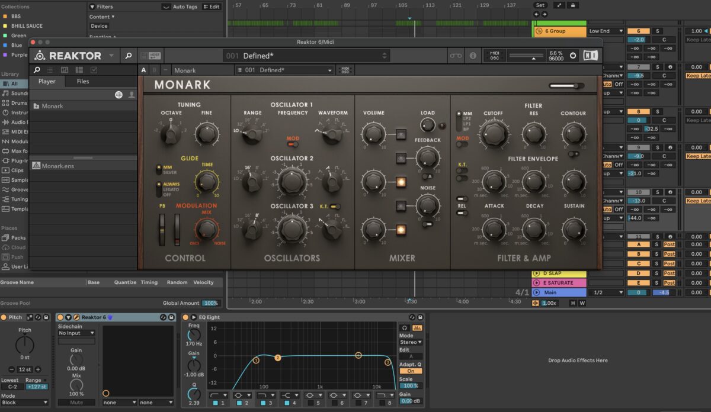This screenshot has width=711, height=412.
Task: Click the 6 Group track title
Action: click(x=559, y=31)
